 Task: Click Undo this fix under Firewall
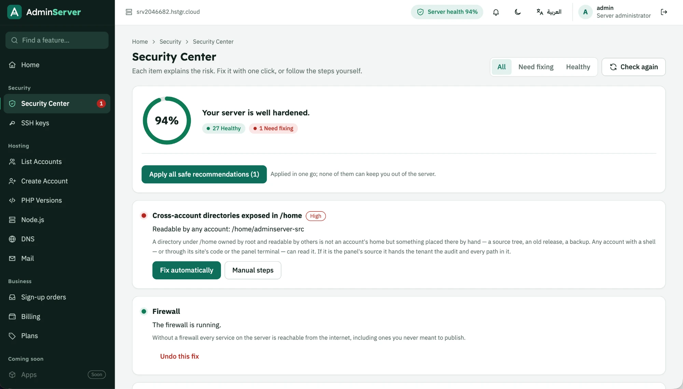(x=179, y=356)
